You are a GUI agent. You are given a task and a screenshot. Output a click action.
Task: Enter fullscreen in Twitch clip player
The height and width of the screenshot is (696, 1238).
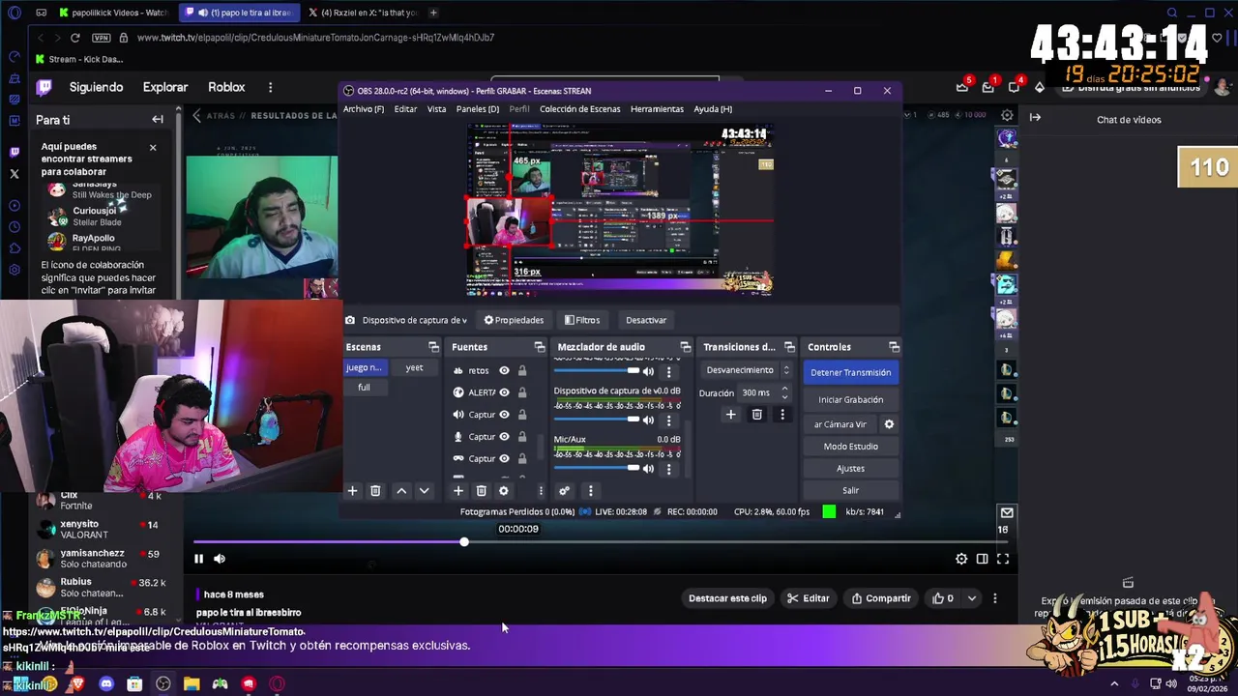[x=1003, y=559]
